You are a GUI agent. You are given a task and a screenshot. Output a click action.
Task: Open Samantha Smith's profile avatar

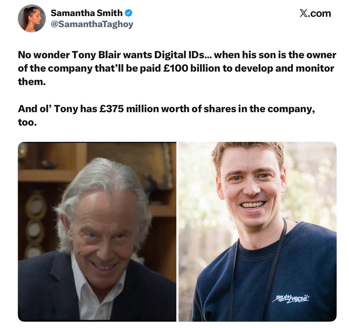click(x=32, y=18)
